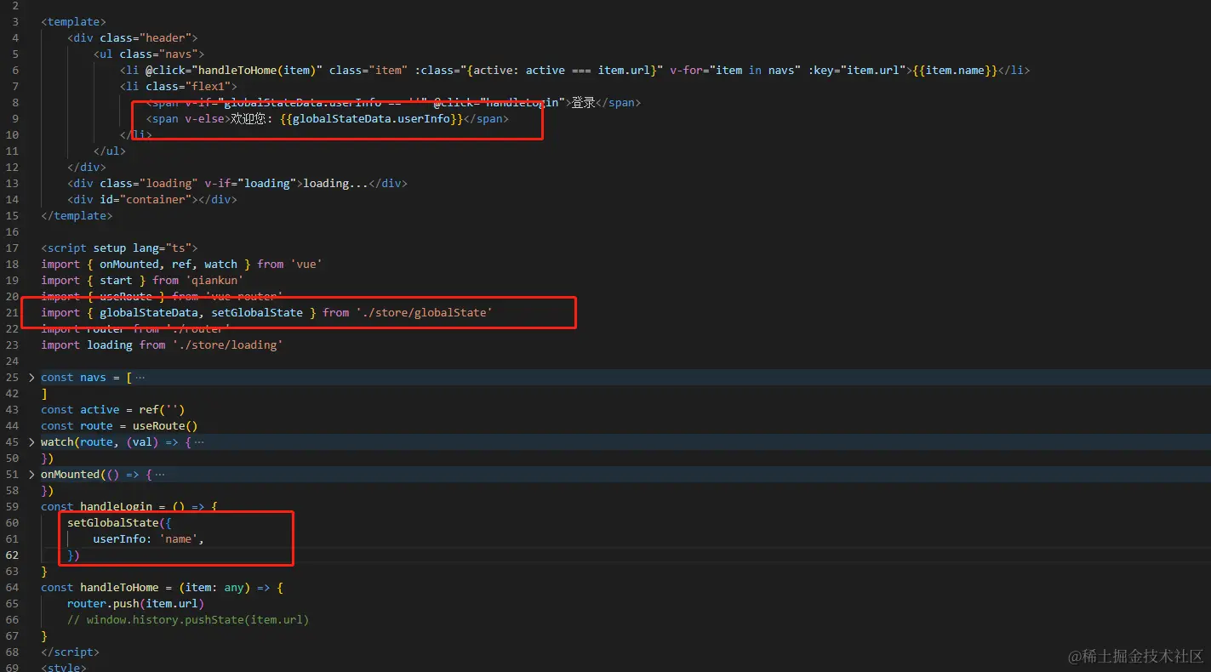This screenshot has height=672, width=1211.
Task: Click "globalStateData" in the import statement
Action: [x=149, y=312]
